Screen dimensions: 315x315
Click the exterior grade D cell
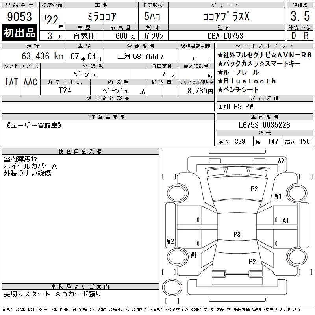click(x=293, y=35)
